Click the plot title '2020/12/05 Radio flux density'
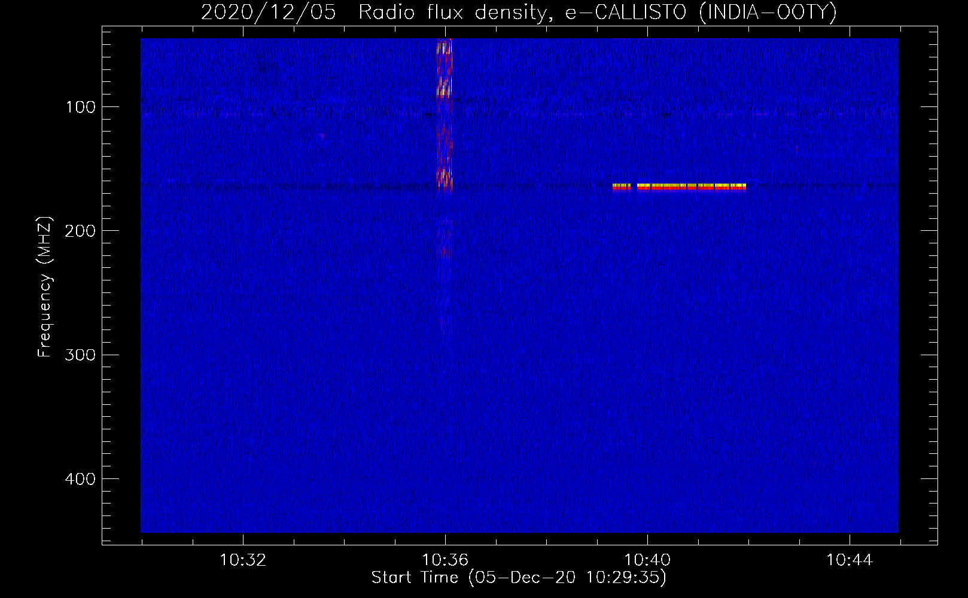968x598 pixels. point(518,12)
